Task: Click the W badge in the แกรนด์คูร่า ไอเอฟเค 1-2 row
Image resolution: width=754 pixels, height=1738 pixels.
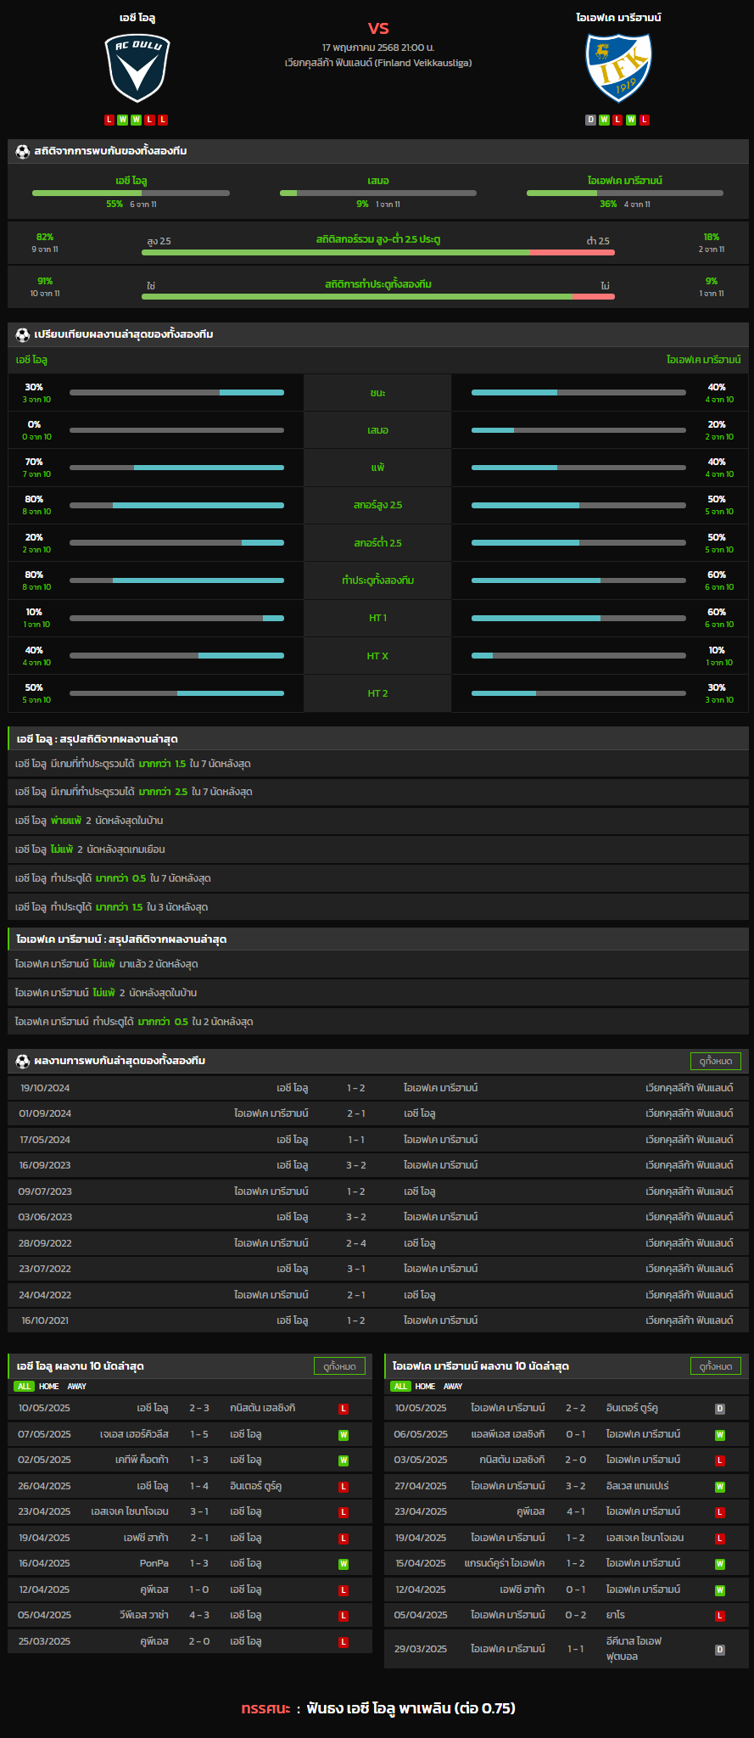Action: coord(720,1564)
